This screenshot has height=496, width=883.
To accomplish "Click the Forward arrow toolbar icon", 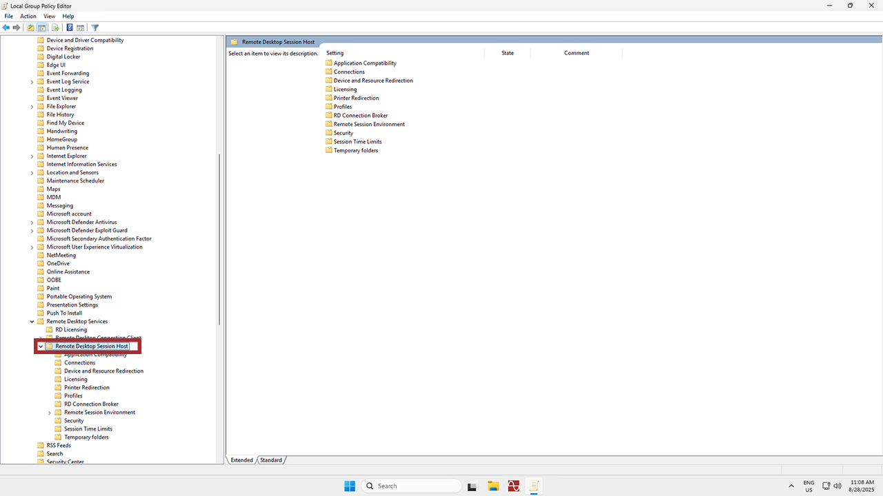I will pyautogui.click(x=17, y=28).
